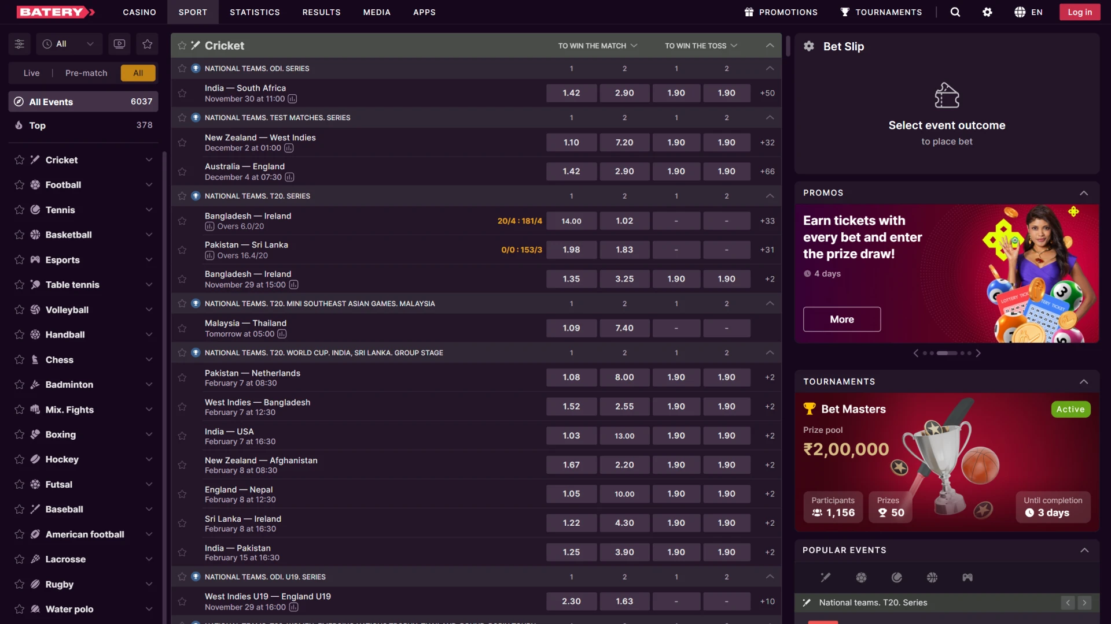This screenshot has height=624, width=1111.
Task: Select the Esports icon in the left sidebar
Action: click(x=36, y=260)
